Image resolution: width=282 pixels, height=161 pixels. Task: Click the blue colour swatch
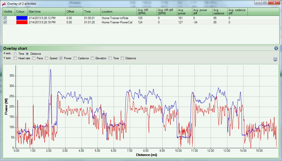click(x=21, y=18)
